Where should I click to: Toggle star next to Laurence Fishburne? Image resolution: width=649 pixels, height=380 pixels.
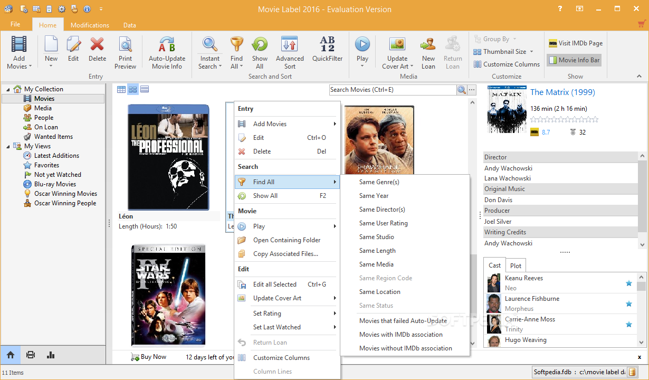[x=629, y=304]
